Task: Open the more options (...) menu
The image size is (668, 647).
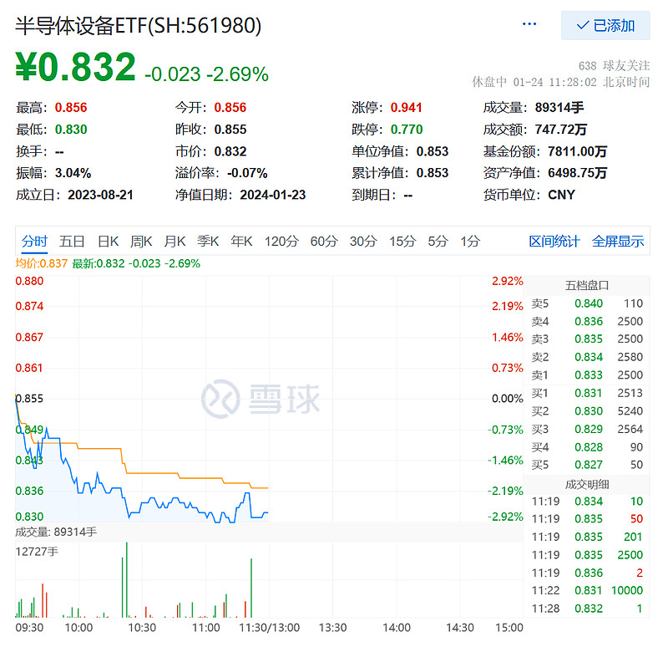Action: 529,24
